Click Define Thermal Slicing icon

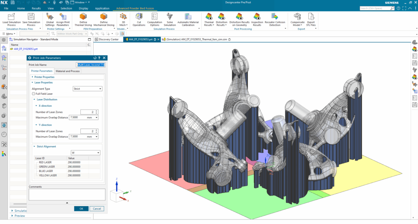point(83,17)
